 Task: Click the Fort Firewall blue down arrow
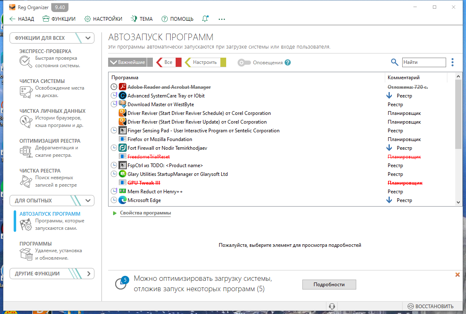(x=389, y=148)
